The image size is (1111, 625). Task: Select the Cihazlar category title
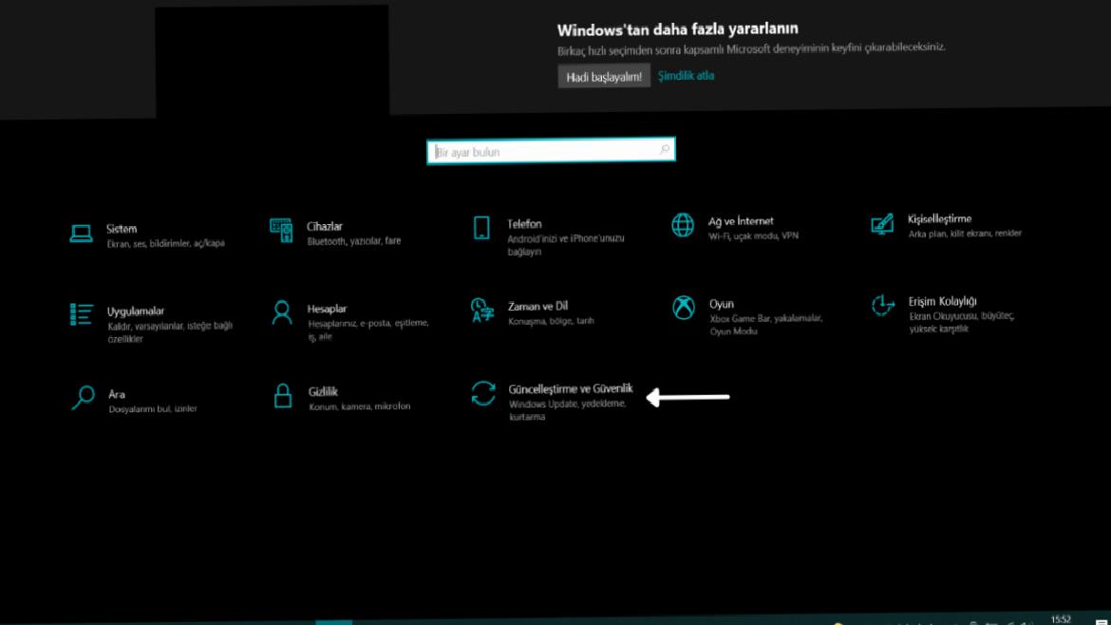[325, 227]
